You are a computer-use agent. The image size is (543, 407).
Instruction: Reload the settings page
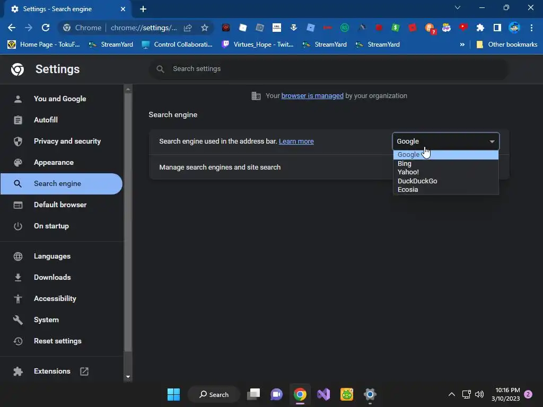(46, 28)
